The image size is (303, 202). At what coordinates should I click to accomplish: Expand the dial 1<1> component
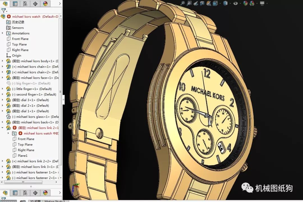tap(2, 111)
